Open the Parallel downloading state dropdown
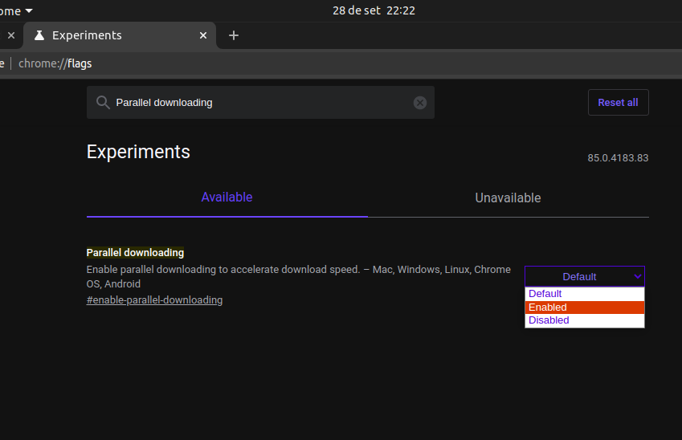 point(585,276)
